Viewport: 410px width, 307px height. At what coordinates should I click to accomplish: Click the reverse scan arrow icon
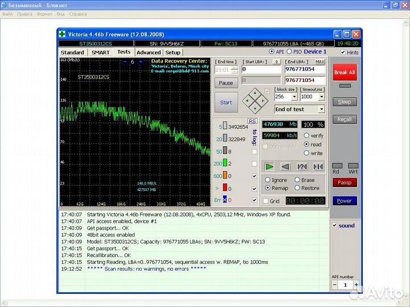[285, 167]
